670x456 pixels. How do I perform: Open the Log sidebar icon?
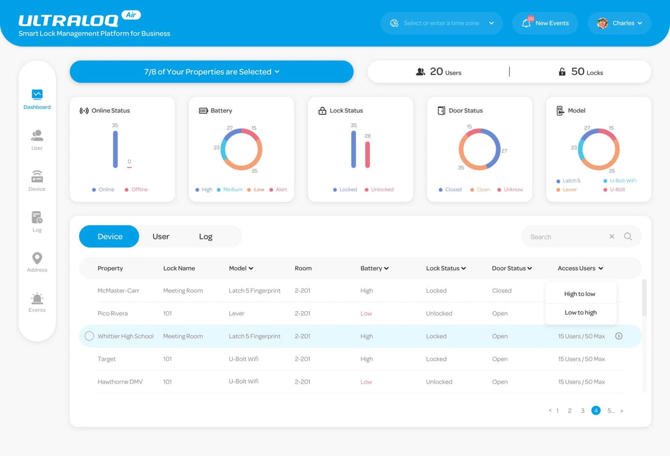coord(37,218)
